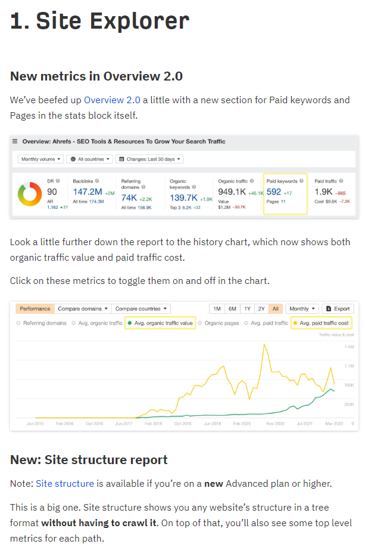Viewport: 365px width, 550px height.
Task: Select the Performance tab
Action: click(35, 308)
